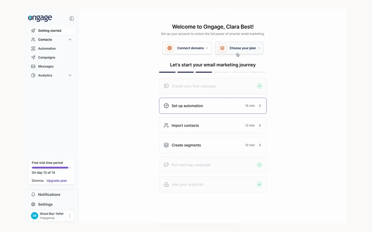Click the brand kit shapes icon
The height and width of the screenshot is (232, 372).
166,184
